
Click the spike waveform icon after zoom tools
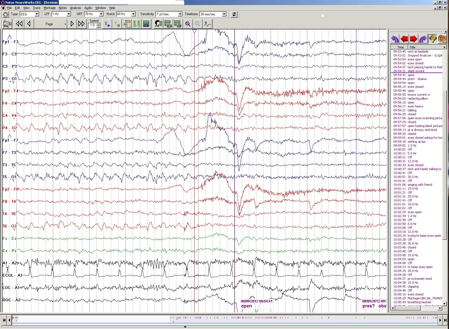[x=207, y=24]
